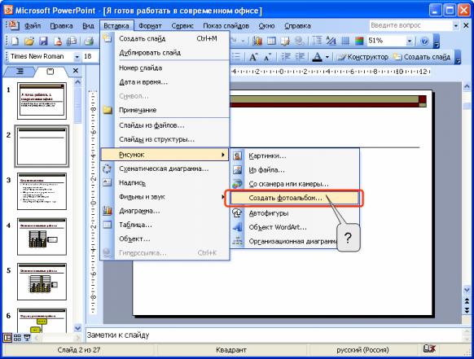Click the Save floppy disk icon
The height and width of the screenshot is (359, 474).
tap(43, 41)
